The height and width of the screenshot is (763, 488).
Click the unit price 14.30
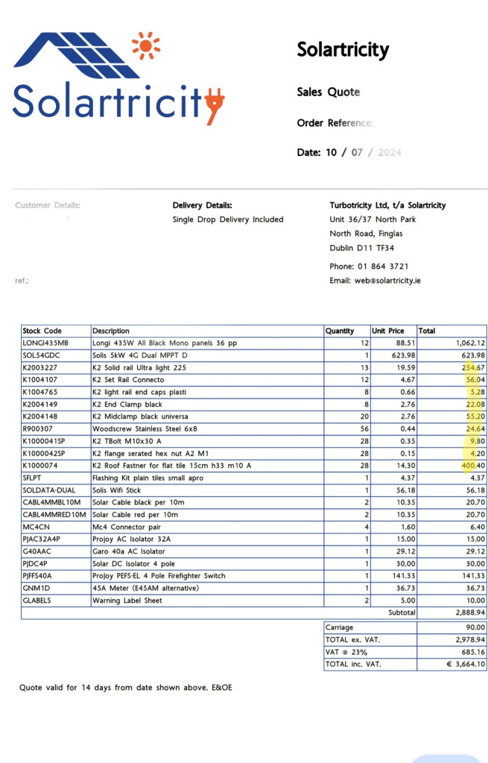coord(406,466)
